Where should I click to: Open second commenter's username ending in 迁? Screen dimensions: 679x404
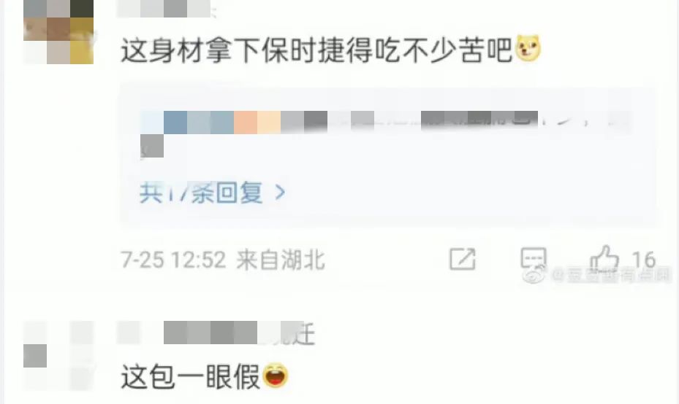click(216, 333)
